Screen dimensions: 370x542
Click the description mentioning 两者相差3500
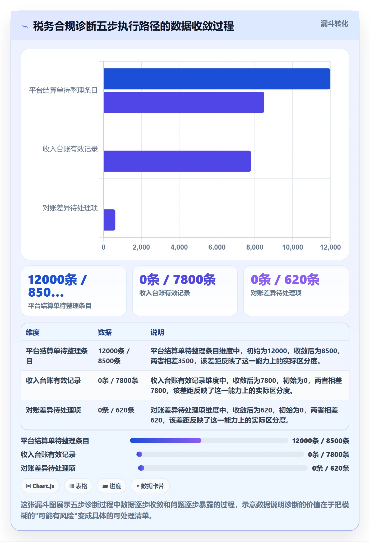(246, 356)
